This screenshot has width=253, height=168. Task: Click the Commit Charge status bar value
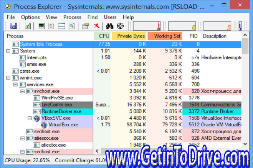tap(81, 160)
